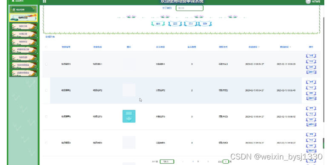Screen dimensions: 329x165
Task: Click the 2023-02-13 10:04:20 update time cell
Action: click(286, 64)
